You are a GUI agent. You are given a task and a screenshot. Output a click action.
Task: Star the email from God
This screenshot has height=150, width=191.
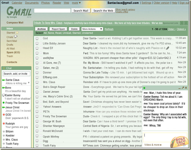[41, 38]
